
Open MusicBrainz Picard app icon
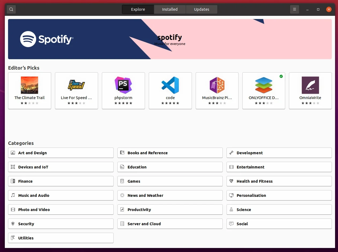click(x=217, y=85)
